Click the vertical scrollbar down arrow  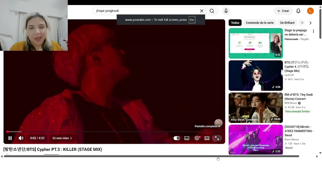(x=320, y=153)
